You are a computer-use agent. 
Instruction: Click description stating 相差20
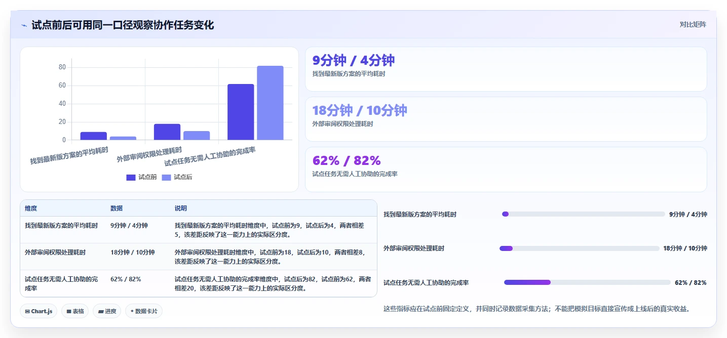tap(273, 283)
